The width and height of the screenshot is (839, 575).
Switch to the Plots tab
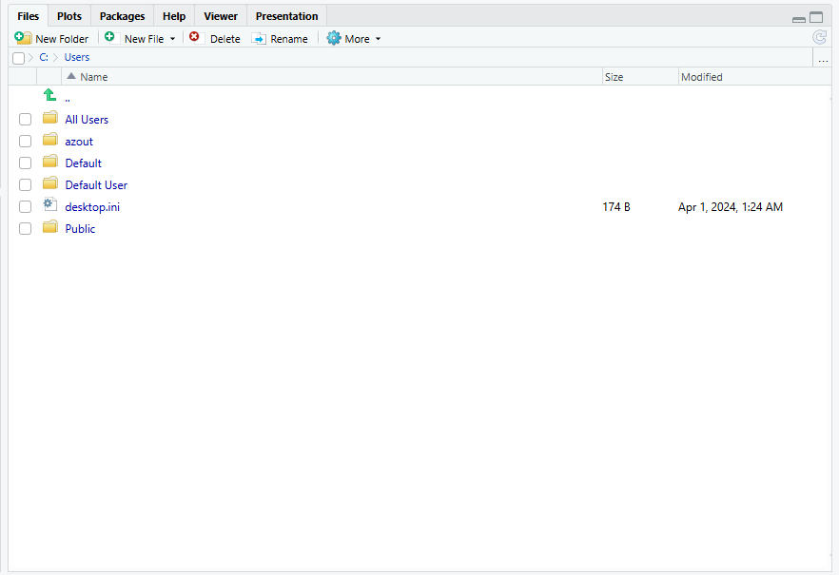[x=69, y=16]
